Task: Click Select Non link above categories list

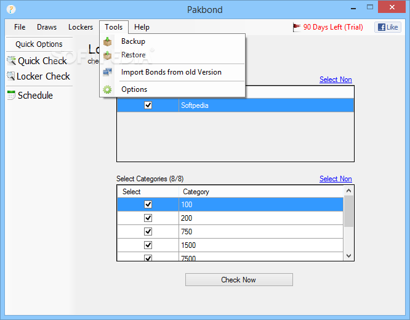Action: point(336,179)
